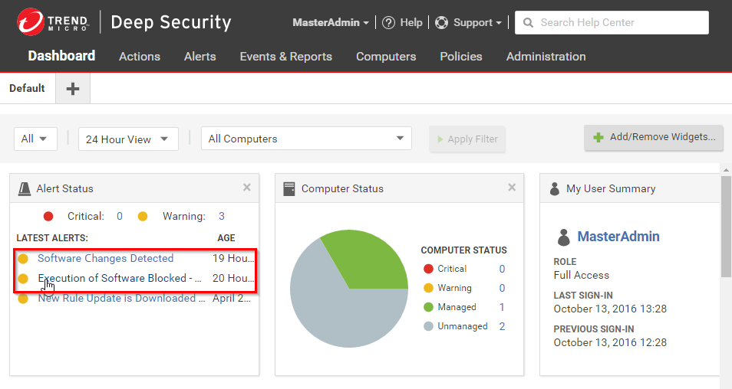Open the All Computers combo box
This screenshot has height=389, width=732.
point(306,139)
